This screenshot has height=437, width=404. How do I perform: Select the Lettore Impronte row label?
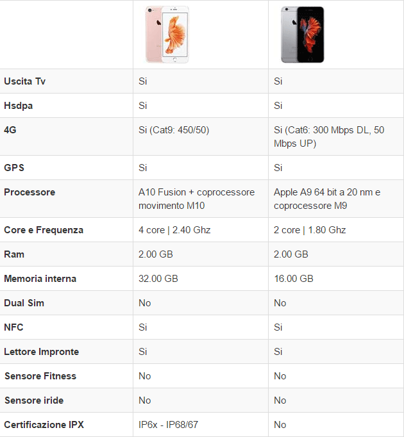(41, 352)
